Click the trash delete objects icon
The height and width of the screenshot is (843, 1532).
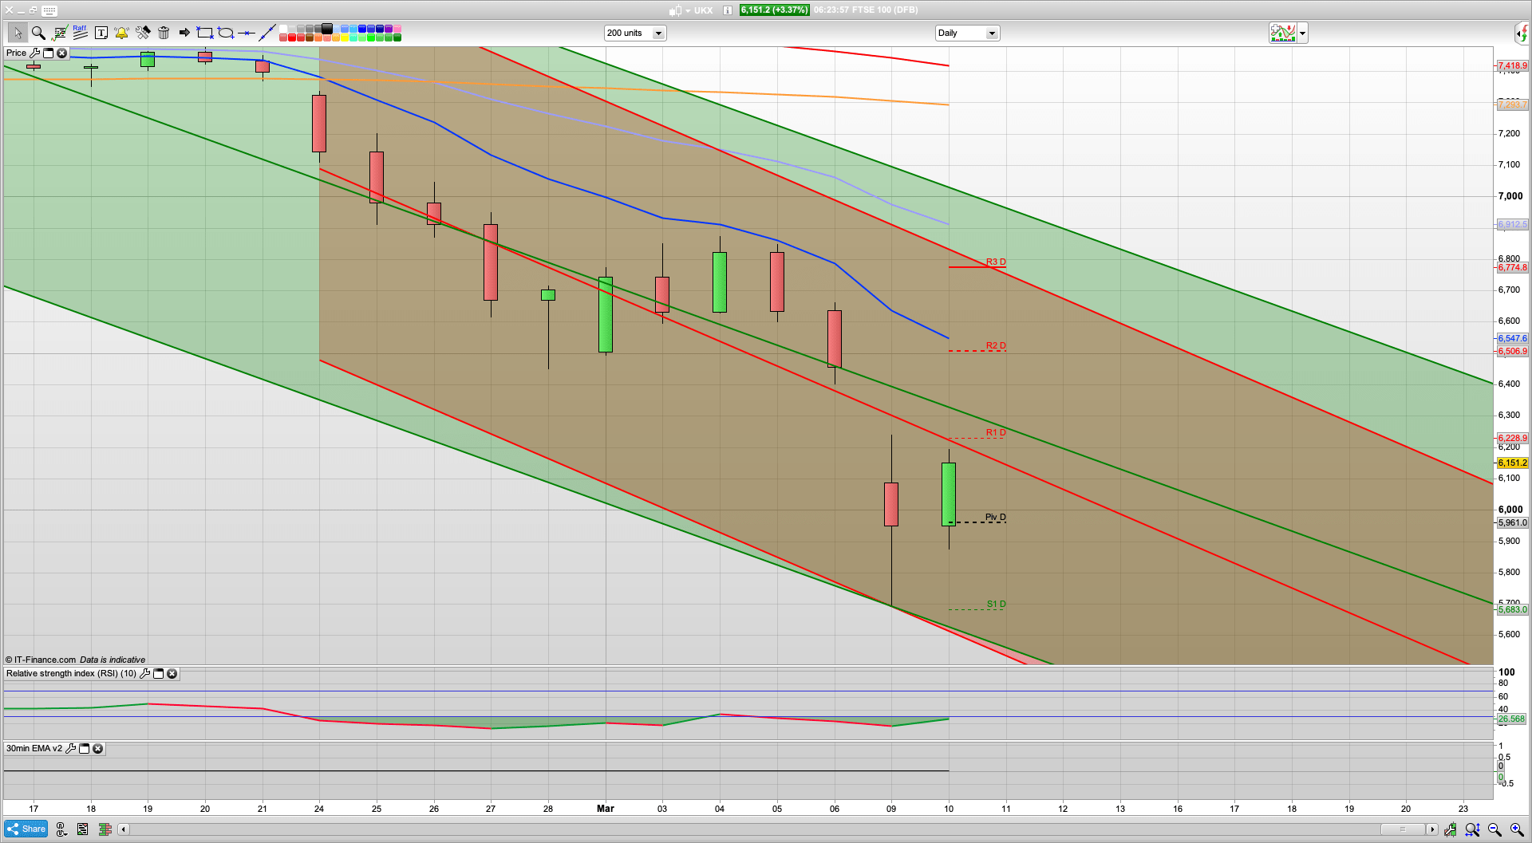tap(164, 33)
